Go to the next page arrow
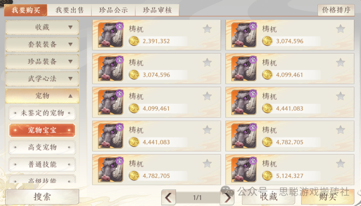The width and height of the screenshot is (361, 206). 227,197
